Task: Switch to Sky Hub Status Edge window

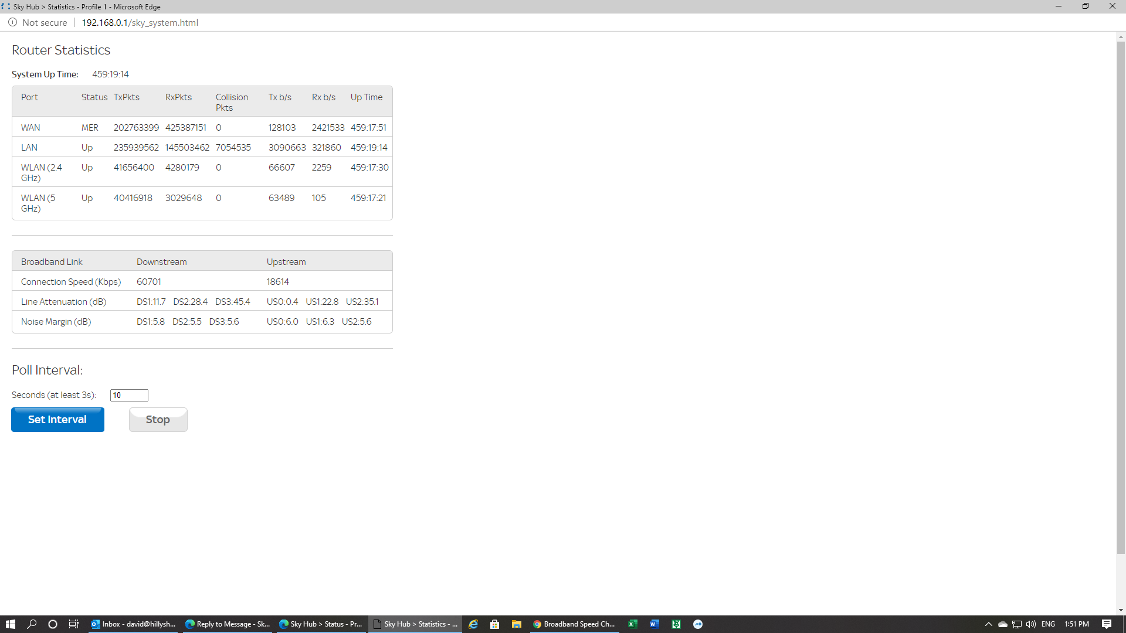Action: (321, 624)
